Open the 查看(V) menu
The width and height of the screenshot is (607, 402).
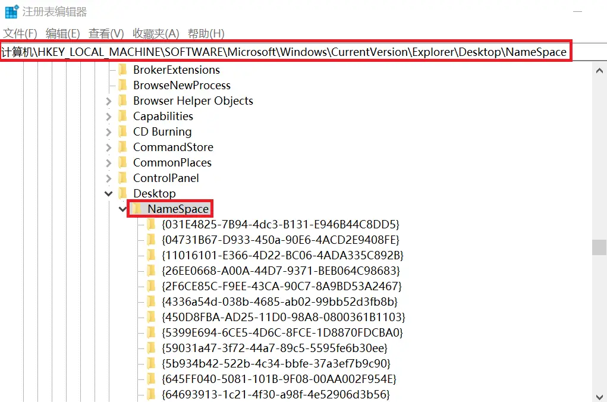pyautogui.click(x=106, y=33)
